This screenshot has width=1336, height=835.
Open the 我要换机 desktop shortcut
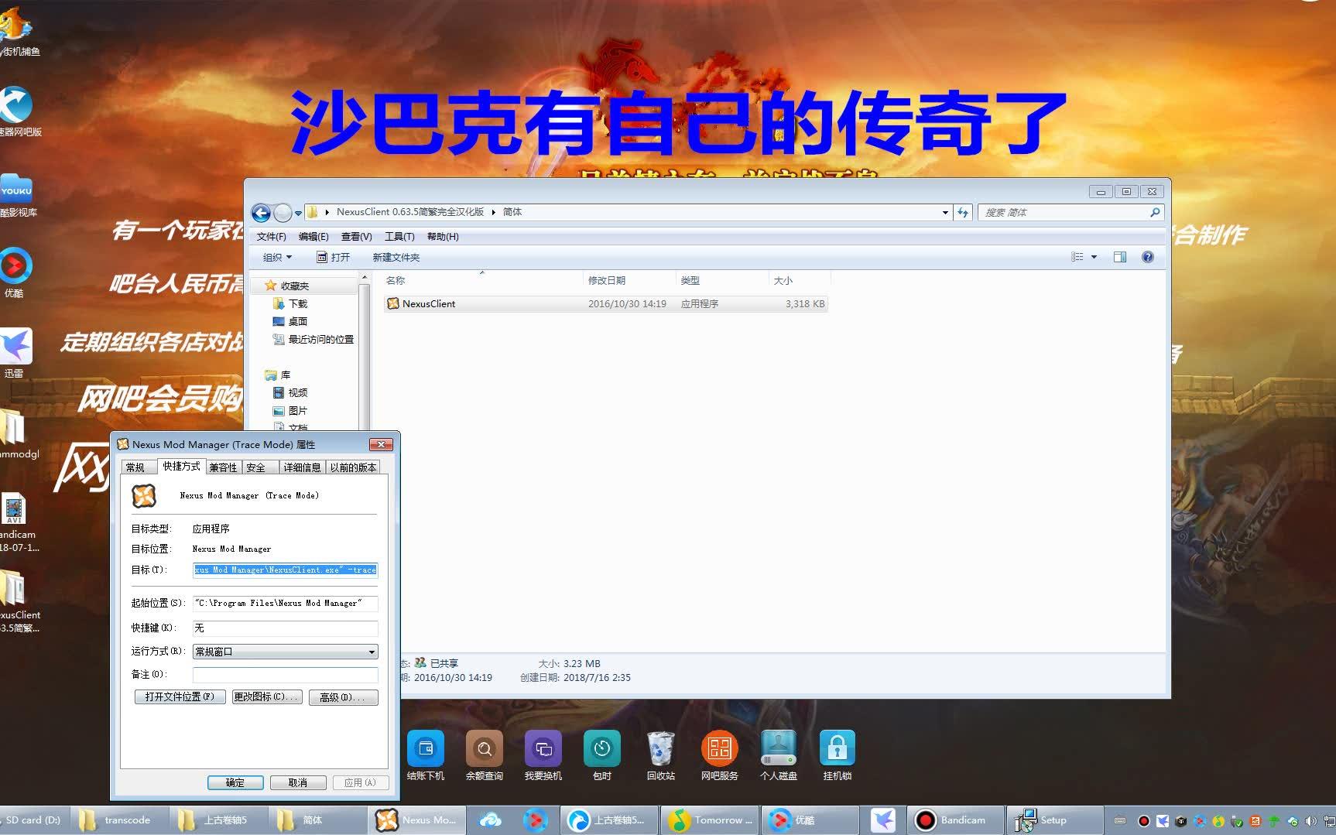543,755
